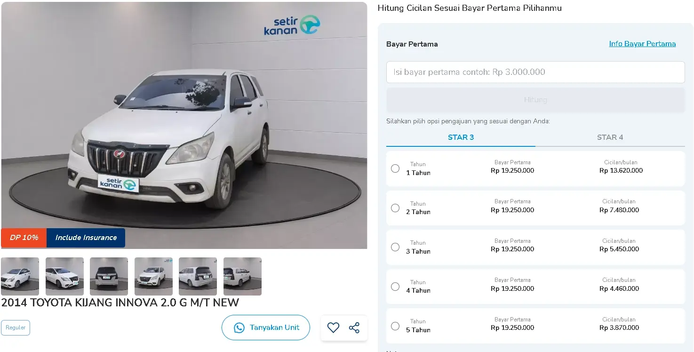694x352 pixels.
Task: Switch to the STAR 3 tab
Action: [x=461, y=137]
